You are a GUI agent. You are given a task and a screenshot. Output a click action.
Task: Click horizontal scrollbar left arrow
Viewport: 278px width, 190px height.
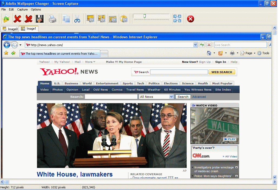coord(2,182)
